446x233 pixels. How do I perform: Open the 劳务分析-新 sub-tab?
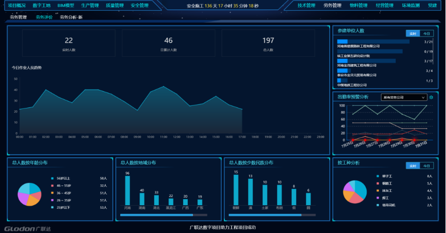tap(71, 17)
